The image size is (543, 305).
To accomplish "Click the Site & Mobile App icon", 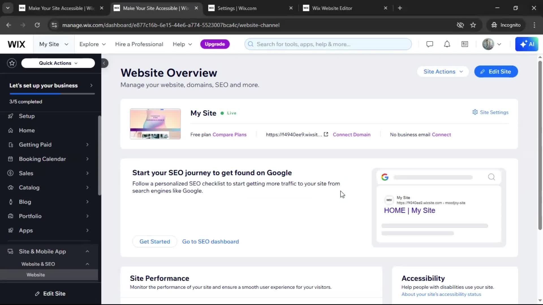I will (x=10, y=251).
